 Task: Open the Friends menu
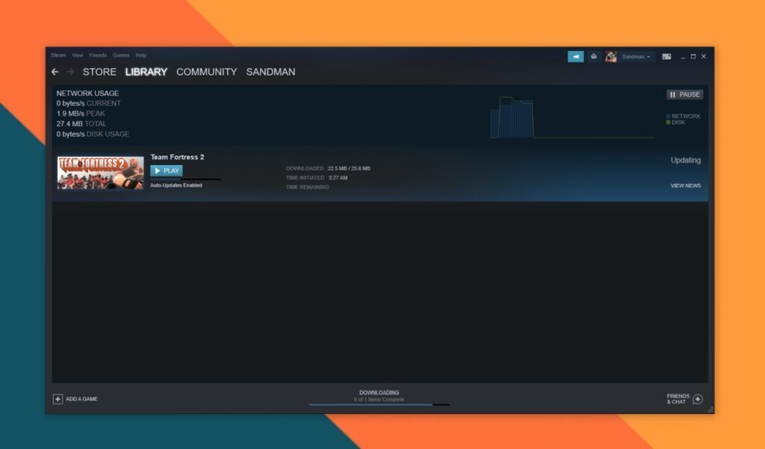click(98, 55)
